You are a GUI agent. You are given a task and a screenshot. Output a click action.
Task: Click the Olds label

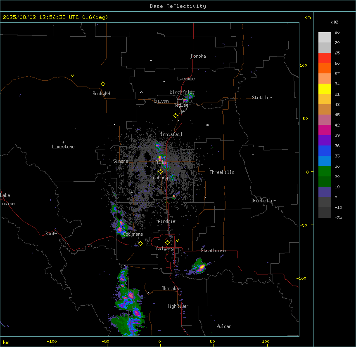tap(161, 162)
